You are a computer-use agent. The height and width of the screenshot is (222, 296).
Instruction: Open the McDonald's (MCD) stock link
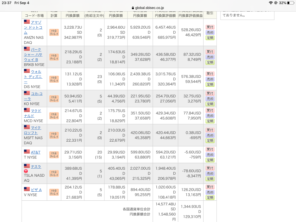pos(32,113)
